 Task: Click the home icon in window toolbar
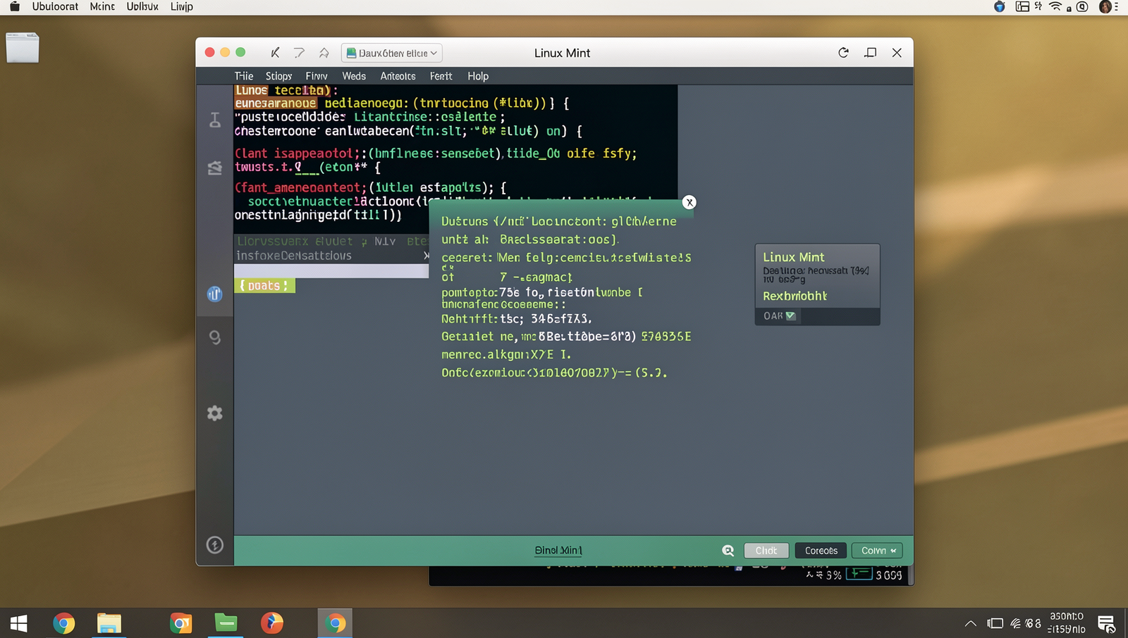tap(324, 53)
